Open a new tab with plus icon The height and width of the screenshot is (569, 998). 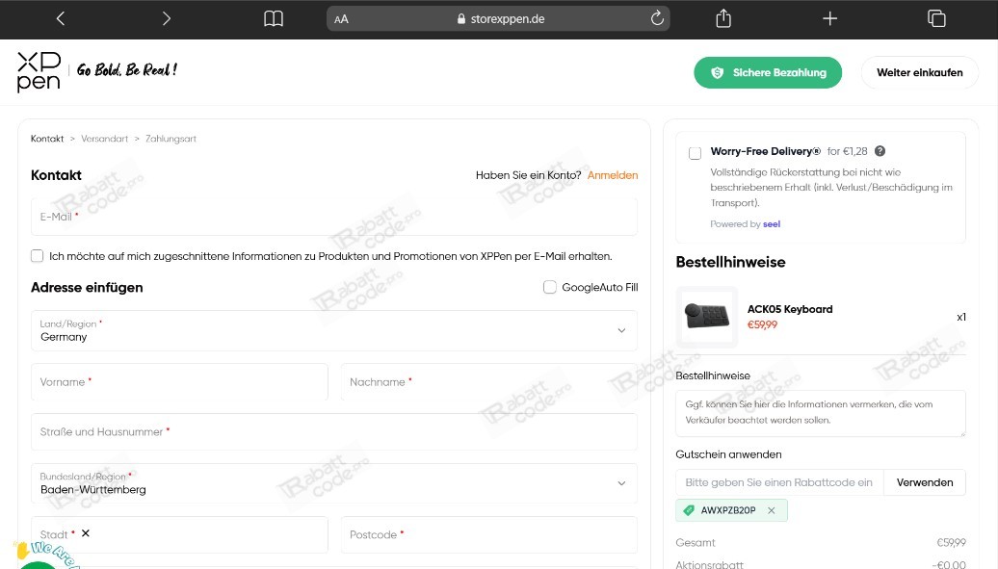(x=829, y=18)
